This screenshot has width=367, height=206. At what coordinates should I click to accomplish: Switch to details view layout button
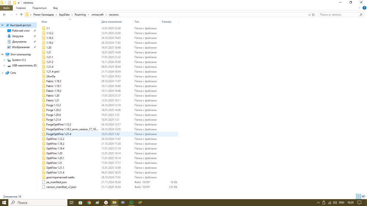358,196
